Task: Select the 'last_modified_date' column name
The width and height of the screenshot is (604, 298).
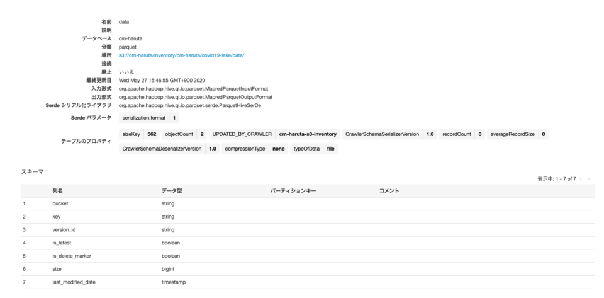Action: 74,282
